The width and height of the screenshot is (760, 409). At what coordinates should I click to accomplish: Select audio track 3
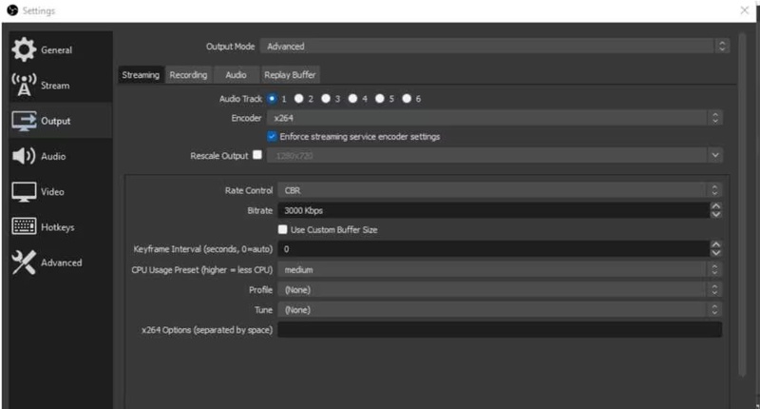coord(326,99)
